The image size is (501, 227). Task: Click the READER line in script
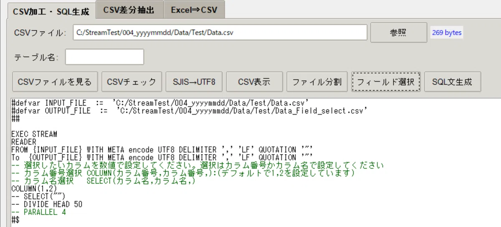pyautogui.click(x=24, y=142)
